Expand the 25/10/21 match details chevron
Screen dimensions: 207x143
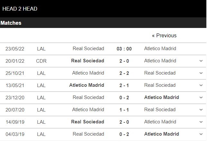pos(201,73)
